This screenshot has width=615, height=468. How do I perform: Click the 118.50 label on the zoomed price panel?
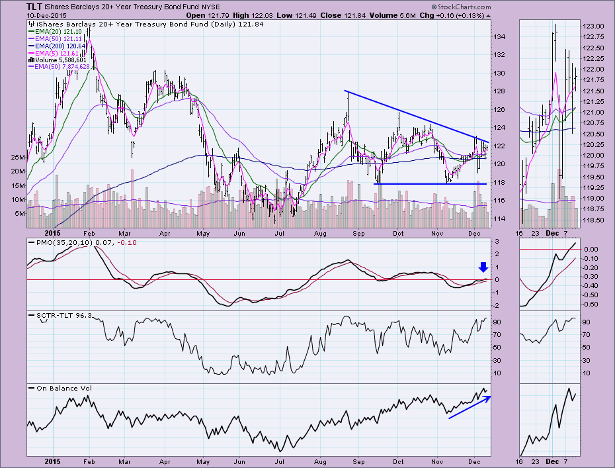point(593,220)
